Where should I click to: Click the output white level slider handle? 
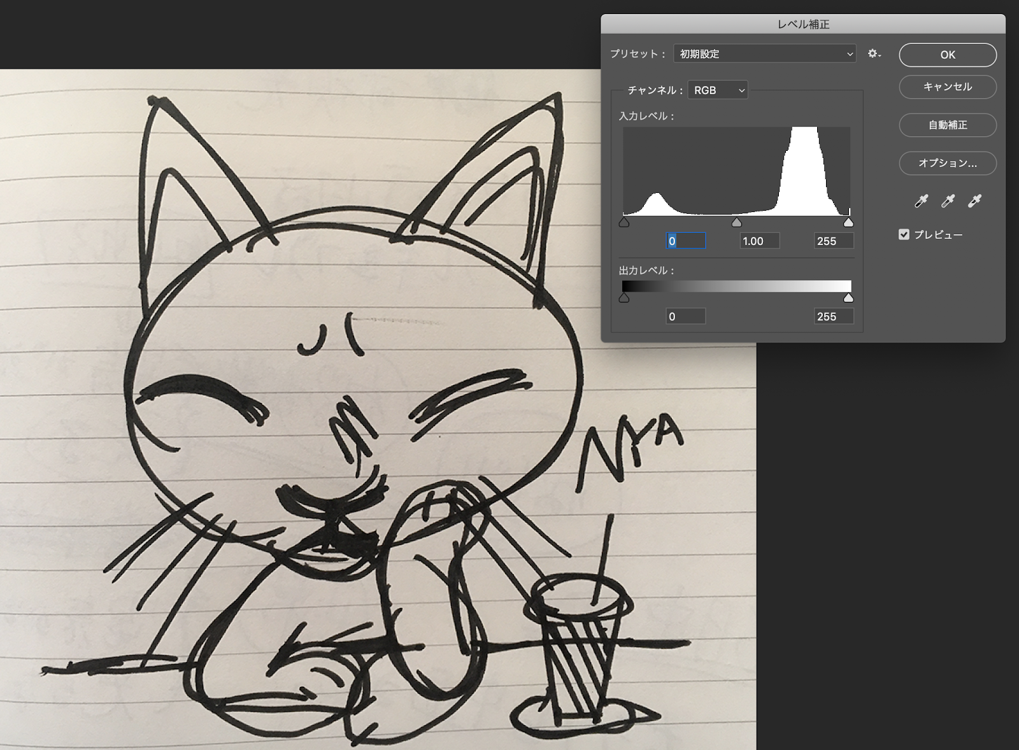848,298
